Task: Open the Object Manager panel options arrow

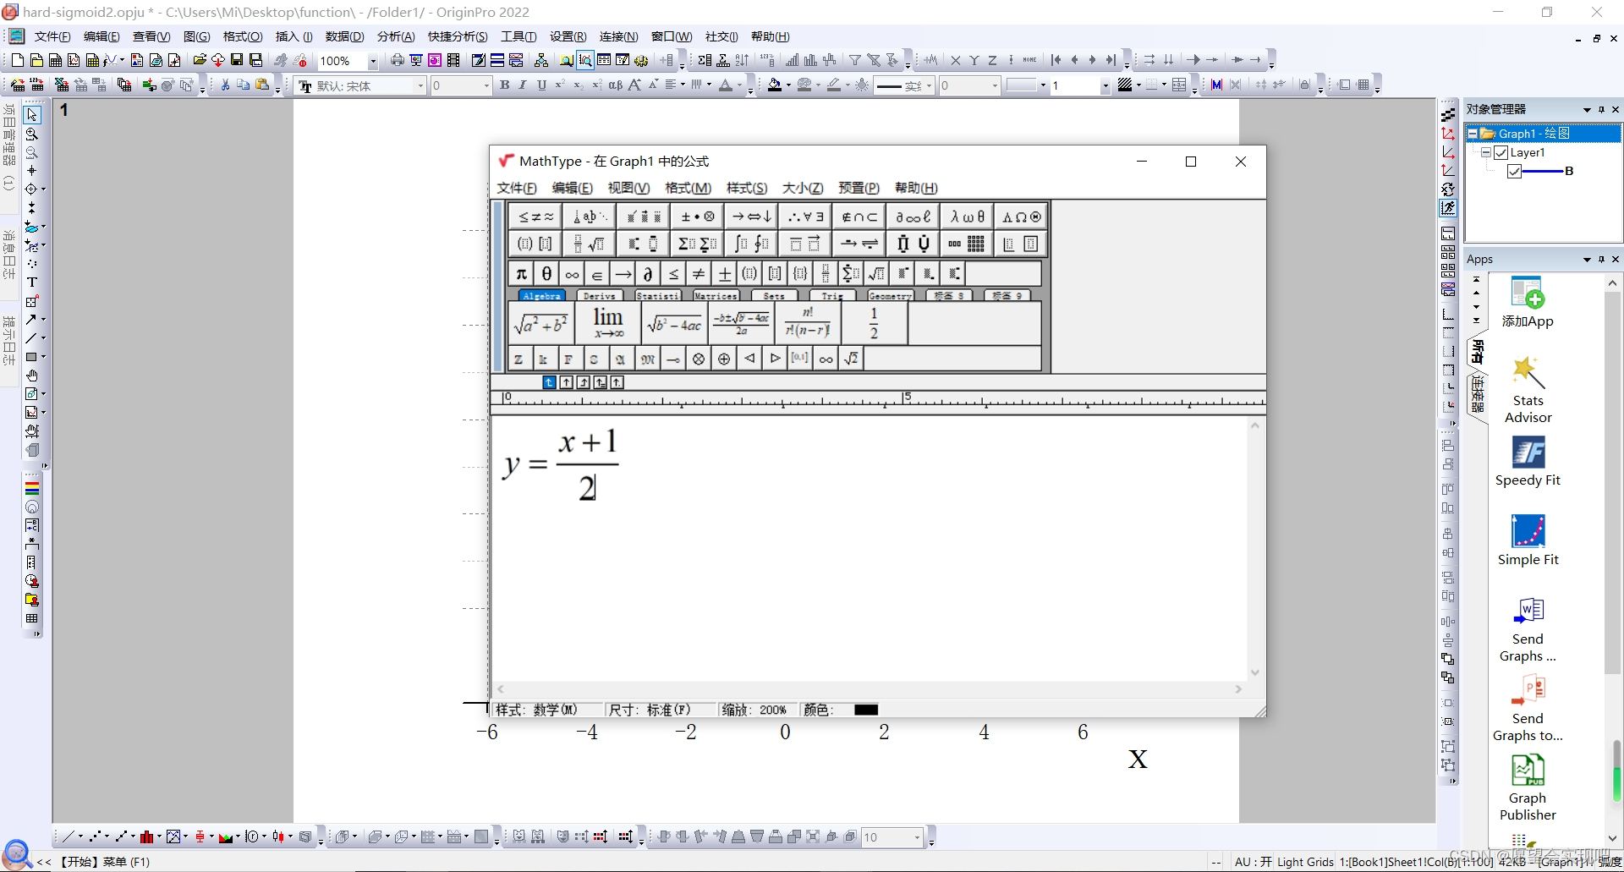Action: 1587,110
